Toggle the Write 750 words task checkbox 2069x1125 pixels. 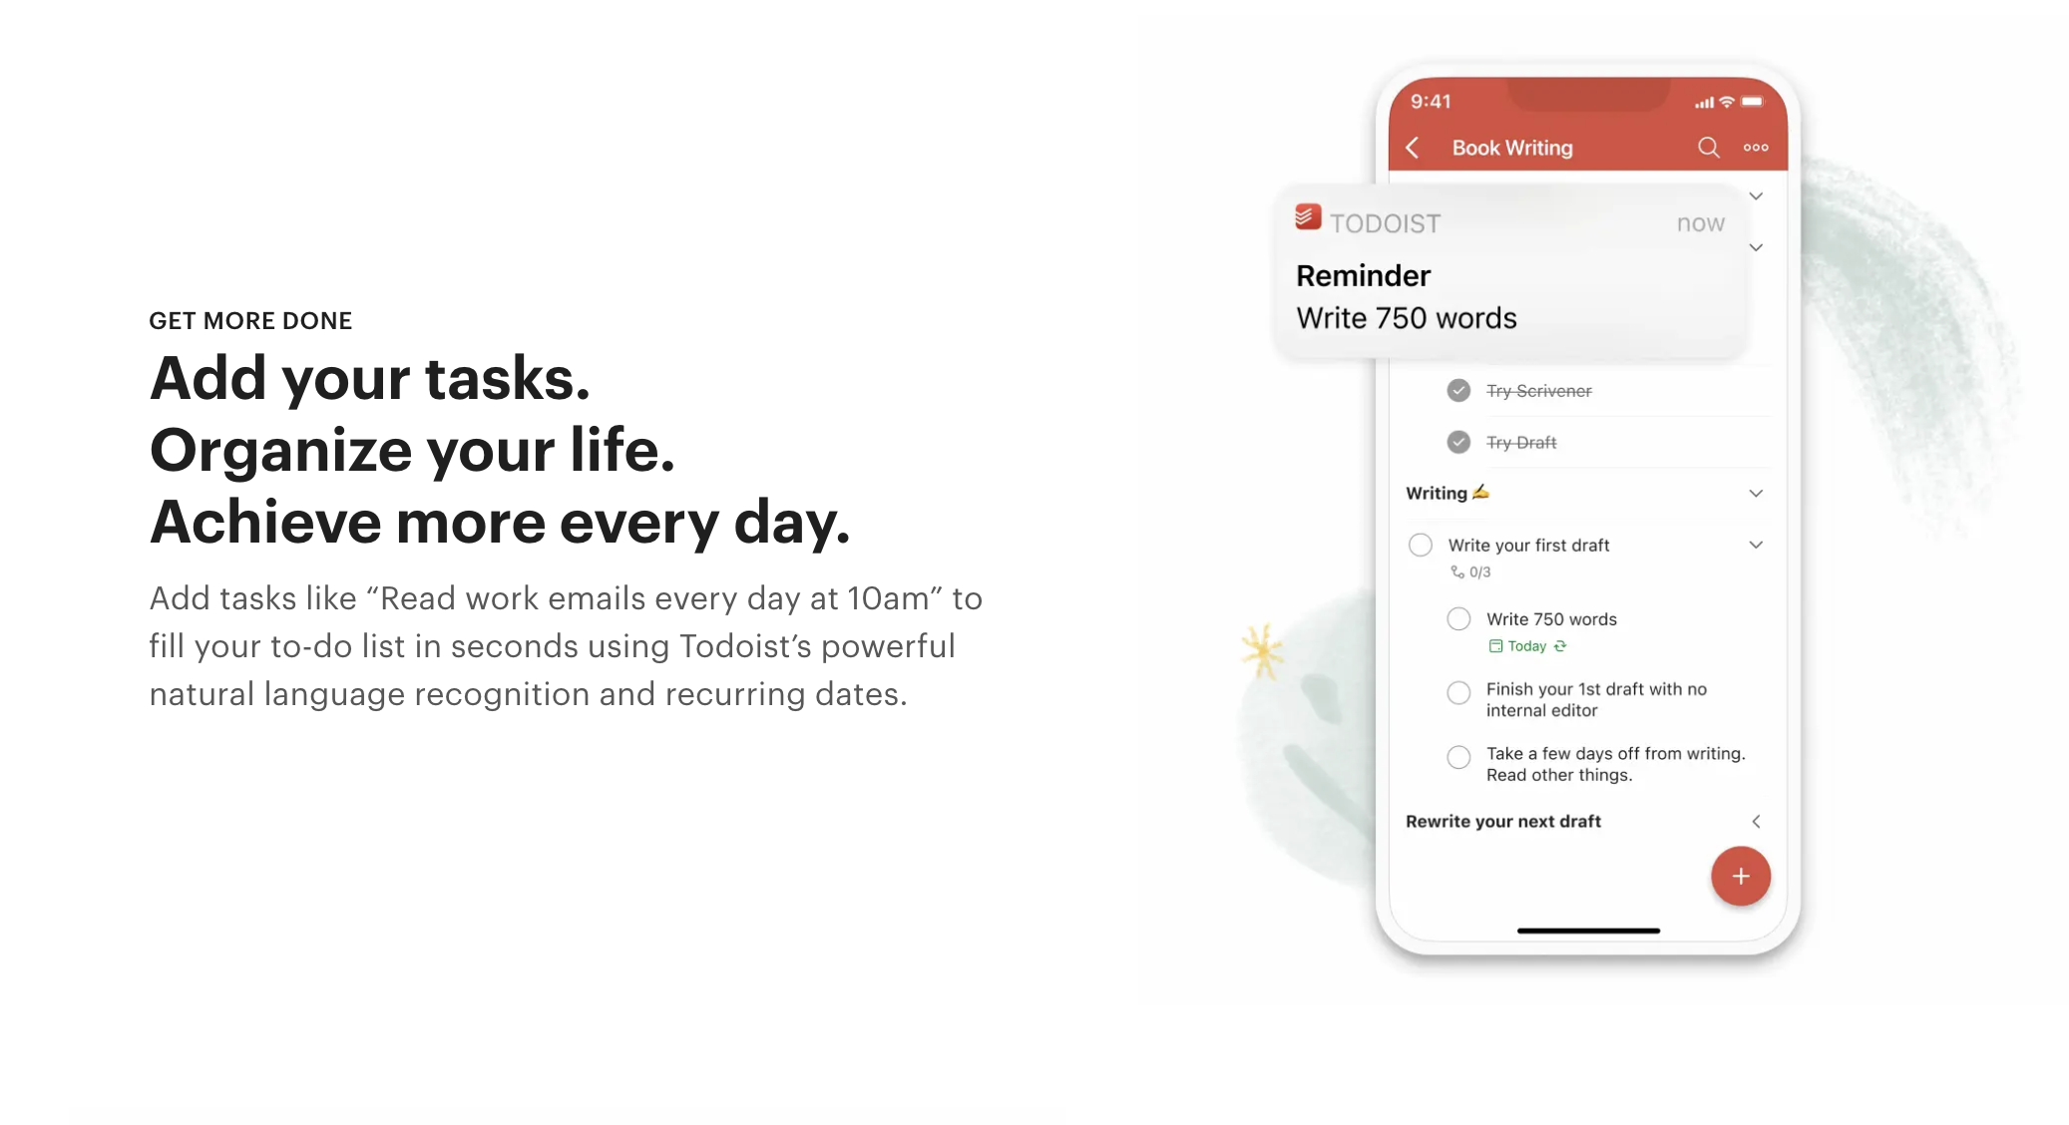pyautogui.click(x=1459, y=618)
